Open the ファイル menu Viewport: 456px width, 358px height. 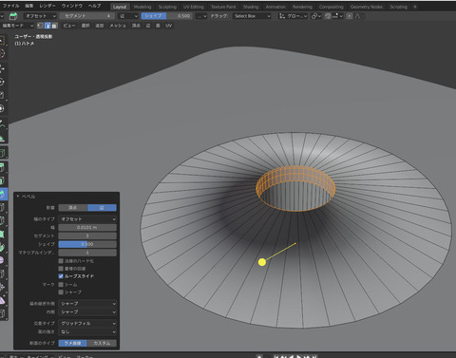(x=11, y=6)
